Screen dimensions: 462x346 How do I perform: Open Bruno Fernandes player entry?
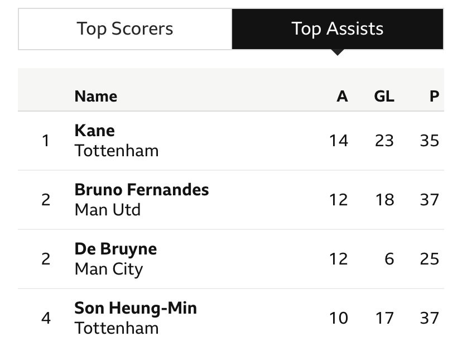tap(141, 190)
